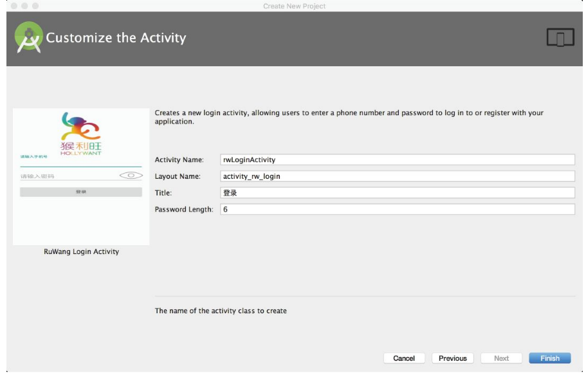Image resolution: width=586 pixels, height=375 pixels.
Task: Click the RuWang Login Activity caption
Action: click(x=81, y=252)
